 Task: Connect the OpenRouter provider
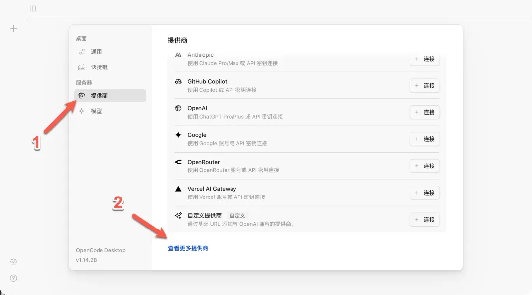(425, 166)
